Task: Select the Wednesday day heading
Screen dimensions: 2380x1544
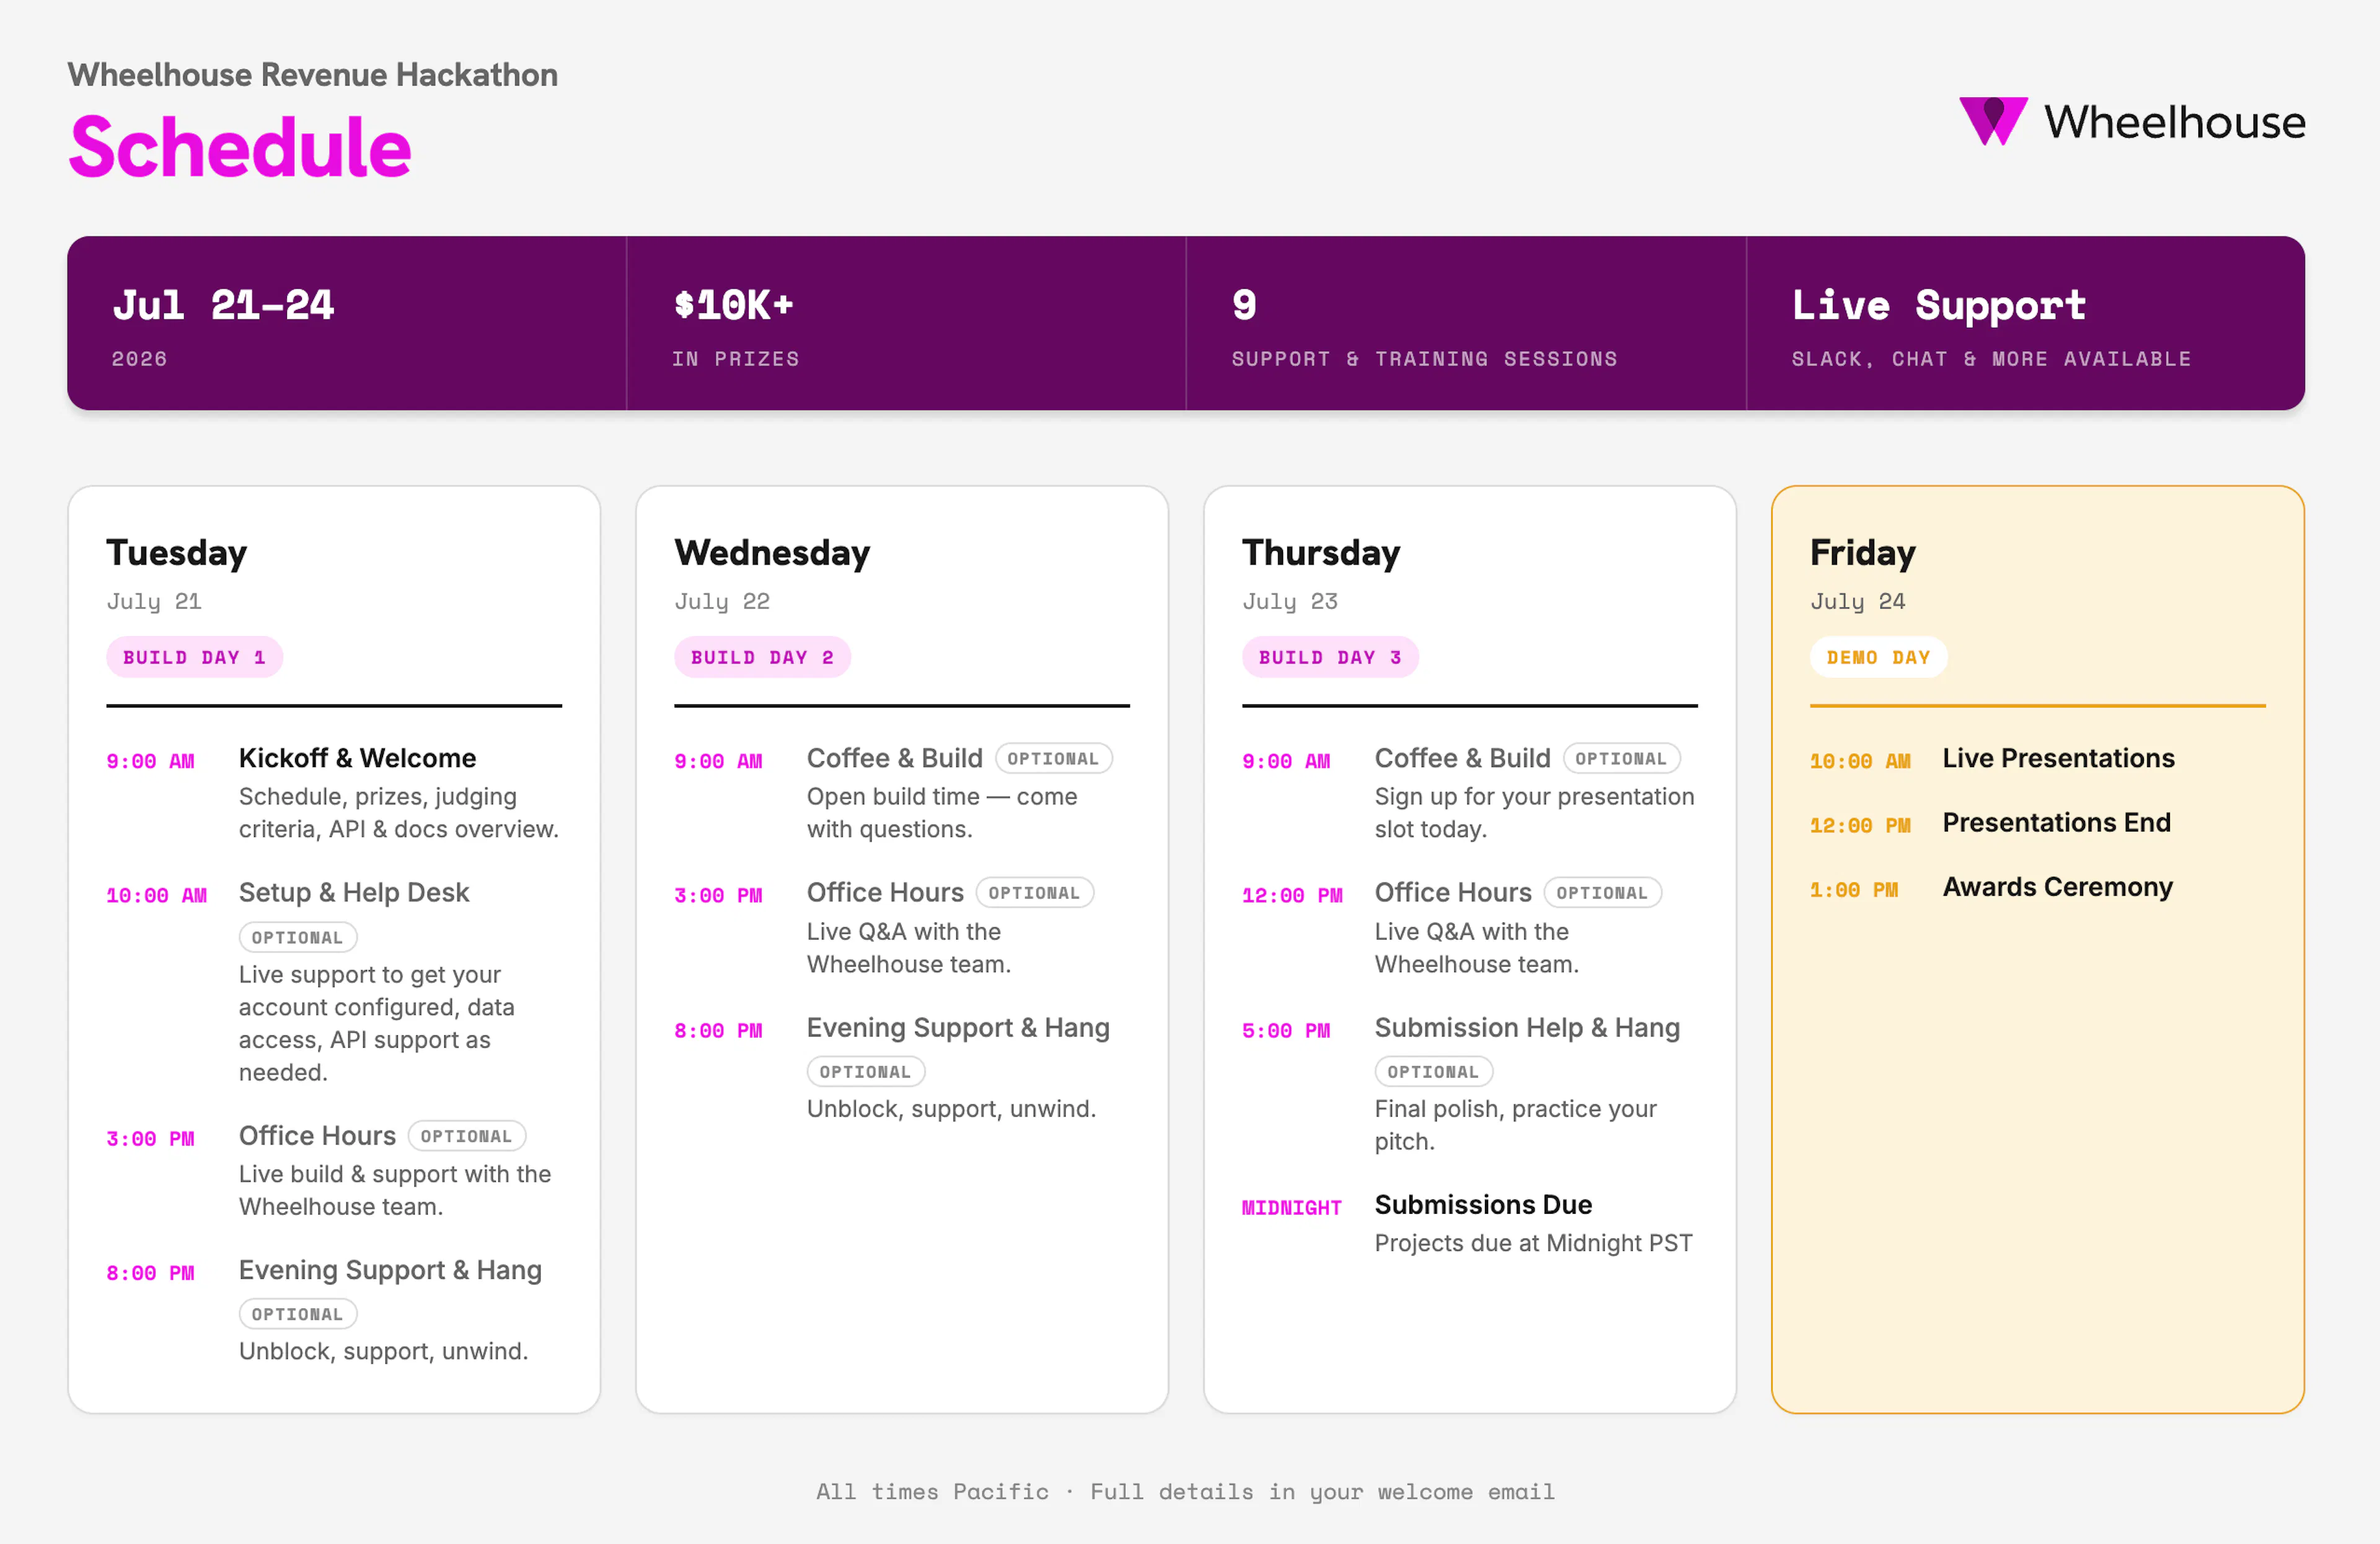Action: [772, 553]
